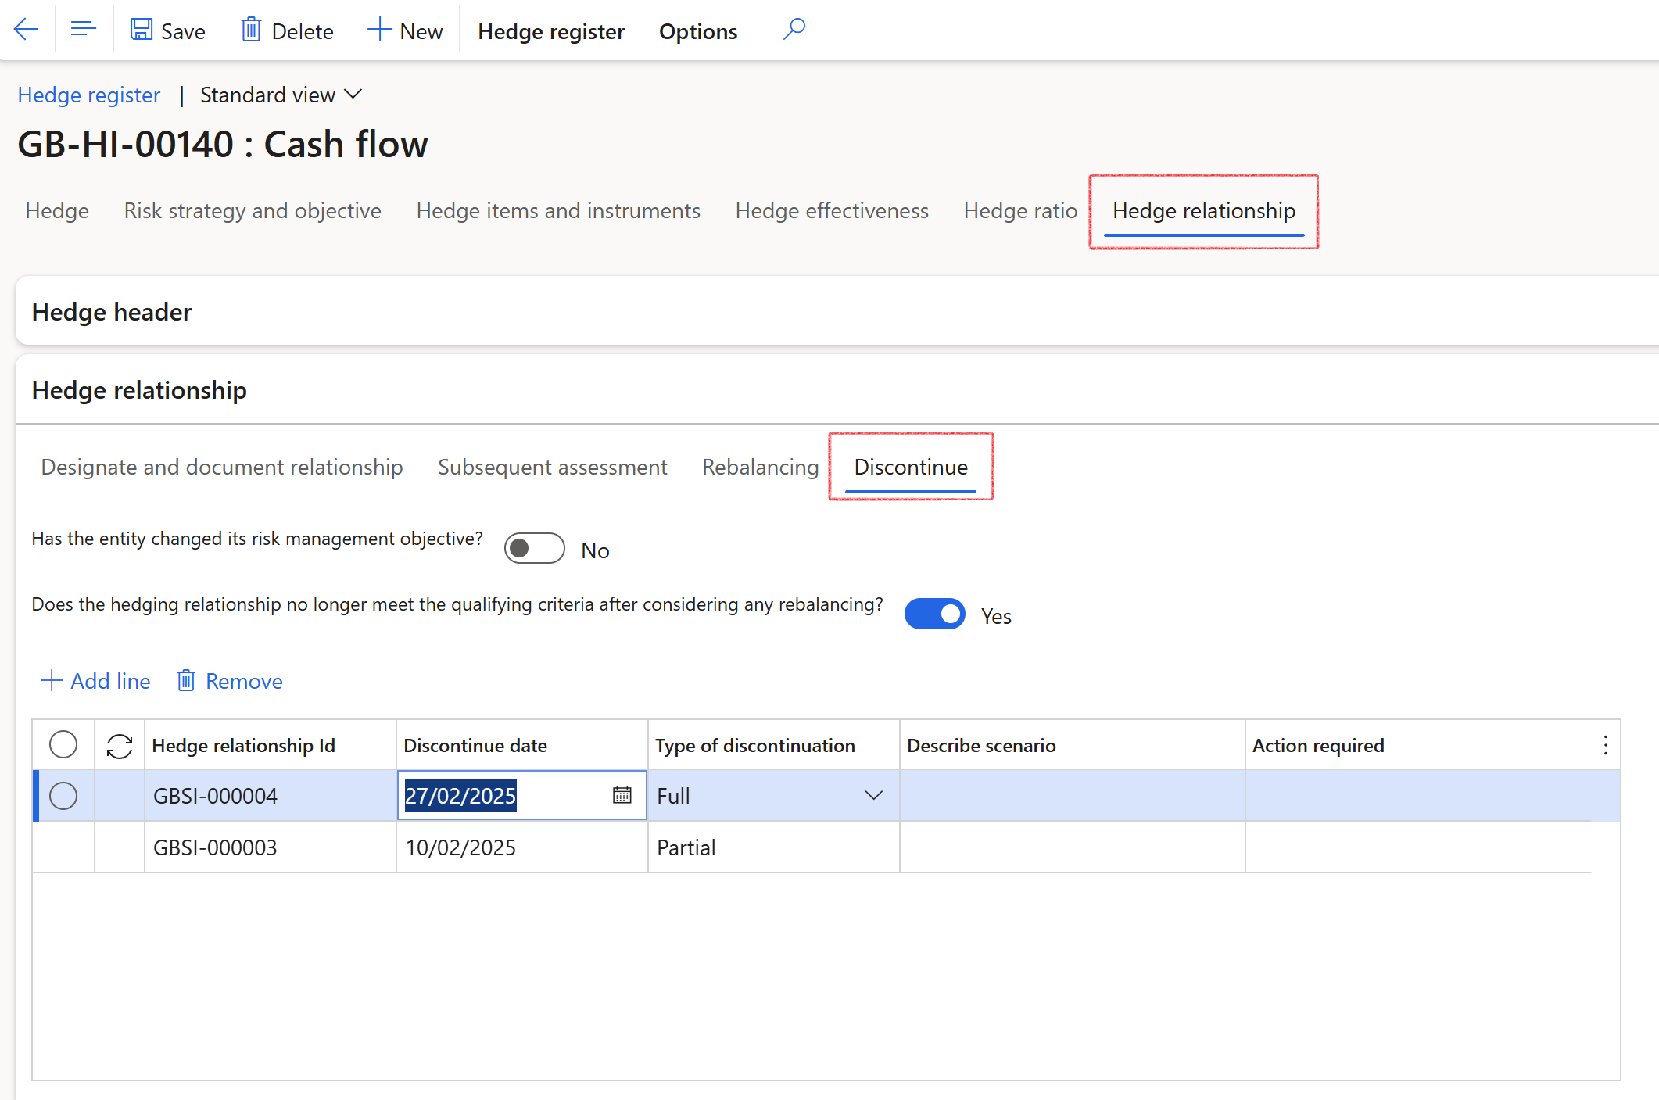Screen dimensions: 1659x1100
Task: Click the Add line link
Action: (x=110, y=681)
